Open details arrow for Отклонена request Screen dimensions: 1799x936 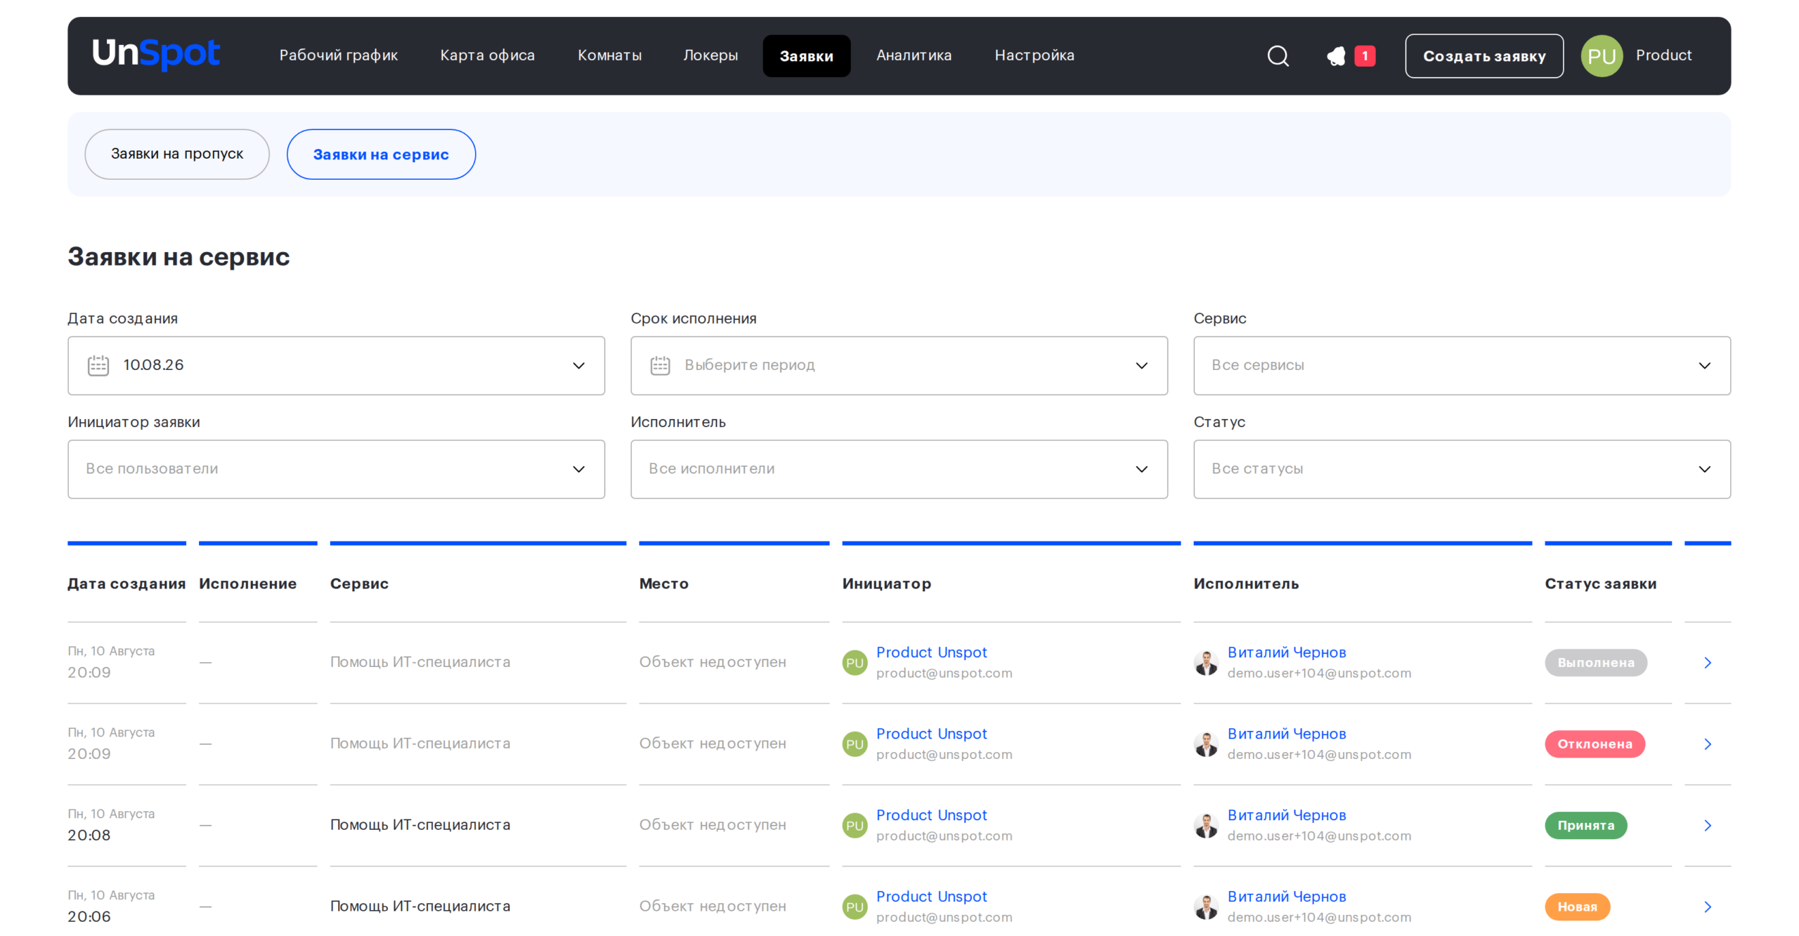pos(1708,744)
